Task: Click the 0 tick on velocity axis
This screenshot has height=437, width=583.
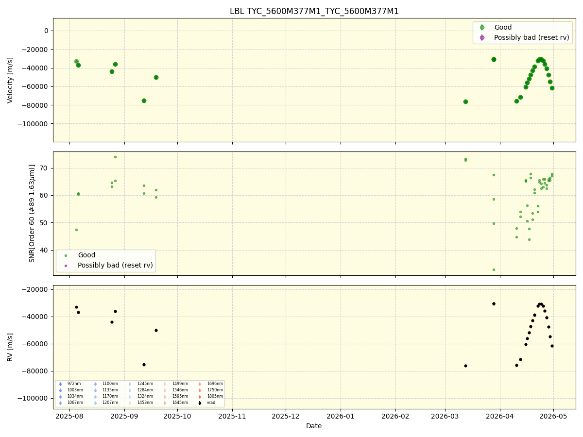Action: click(46, 31)
